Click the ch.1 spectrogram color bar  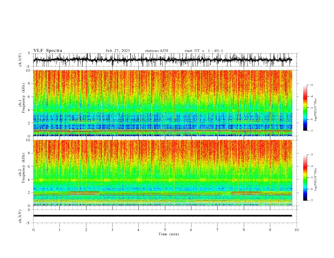[305, 107]
